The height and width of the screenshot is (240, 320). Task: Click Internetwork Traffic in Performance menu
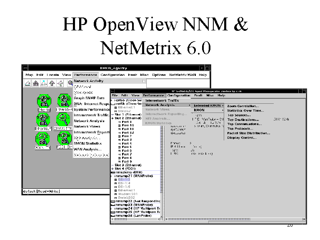162,100
